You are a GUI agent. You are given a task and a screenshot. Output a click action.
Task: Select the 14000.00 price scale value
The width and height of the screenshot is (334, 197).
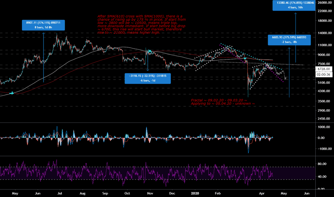[325, 33]
